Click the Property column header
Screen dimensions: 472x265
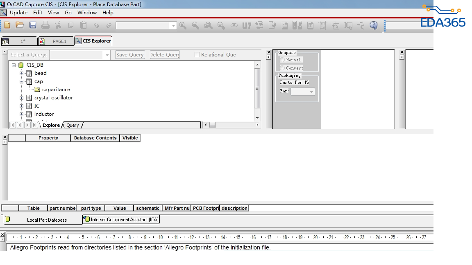pyautogui.click(x=48, y=138)
